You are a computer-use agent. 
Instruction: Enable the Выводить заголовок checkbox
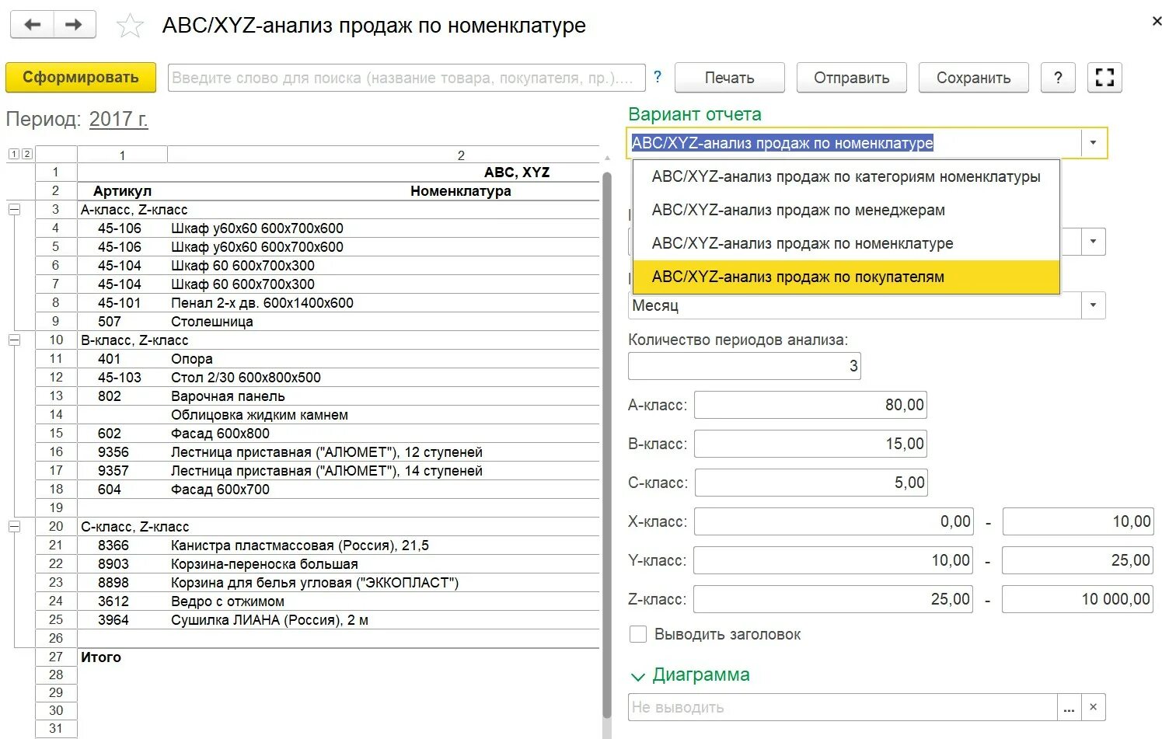click(x=638, y=634)
